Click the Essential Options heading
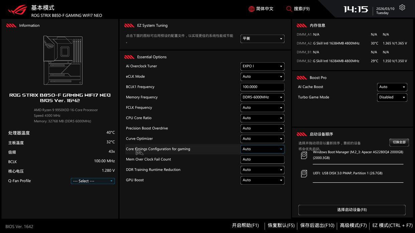Image resolution: width=415 pixels, height=233 pixels. [x=152, y=57]
